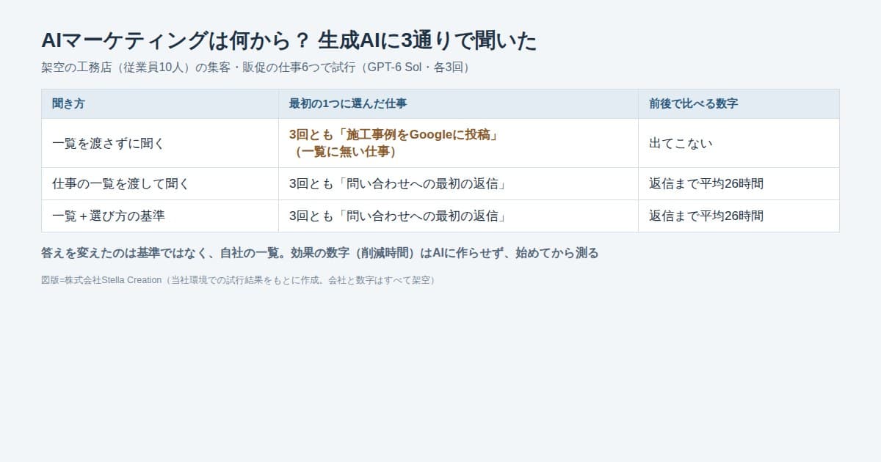Viewport: 881px width, 462px height.
Task: Select the "前後で比べる数字" column header
Action: (x=739, y=104)
